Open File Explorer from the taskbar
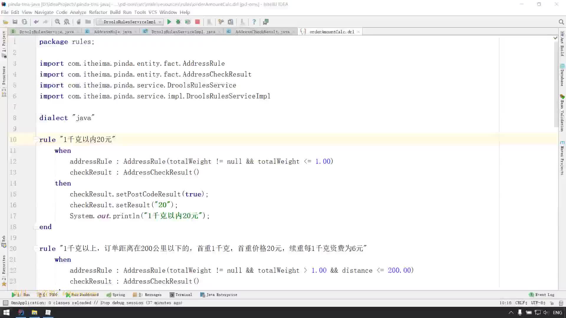Viewport: 566px width, 318px height. tap(34, 312)
